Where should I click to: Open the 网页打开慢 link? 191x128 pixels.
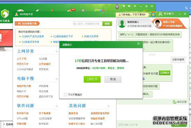pos(23,96)
